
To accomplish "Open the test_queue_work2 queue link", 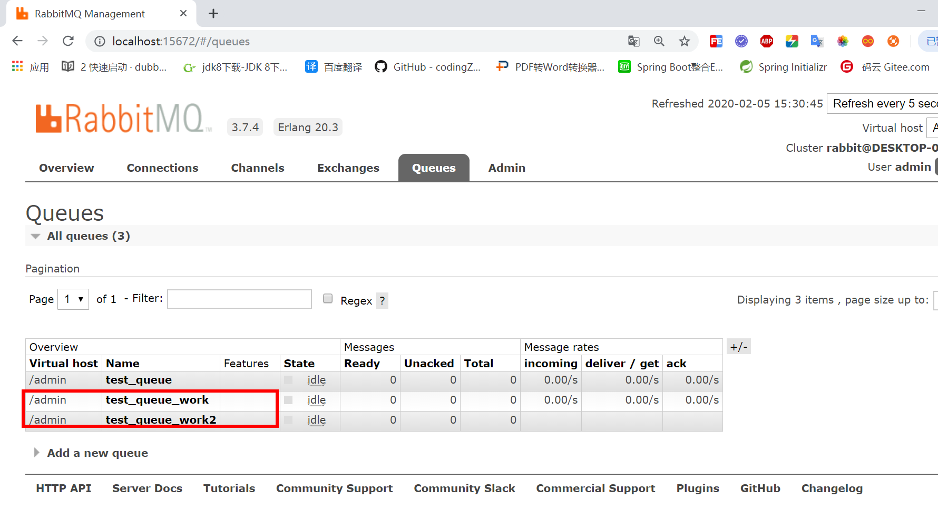I will tap(161, 420).
